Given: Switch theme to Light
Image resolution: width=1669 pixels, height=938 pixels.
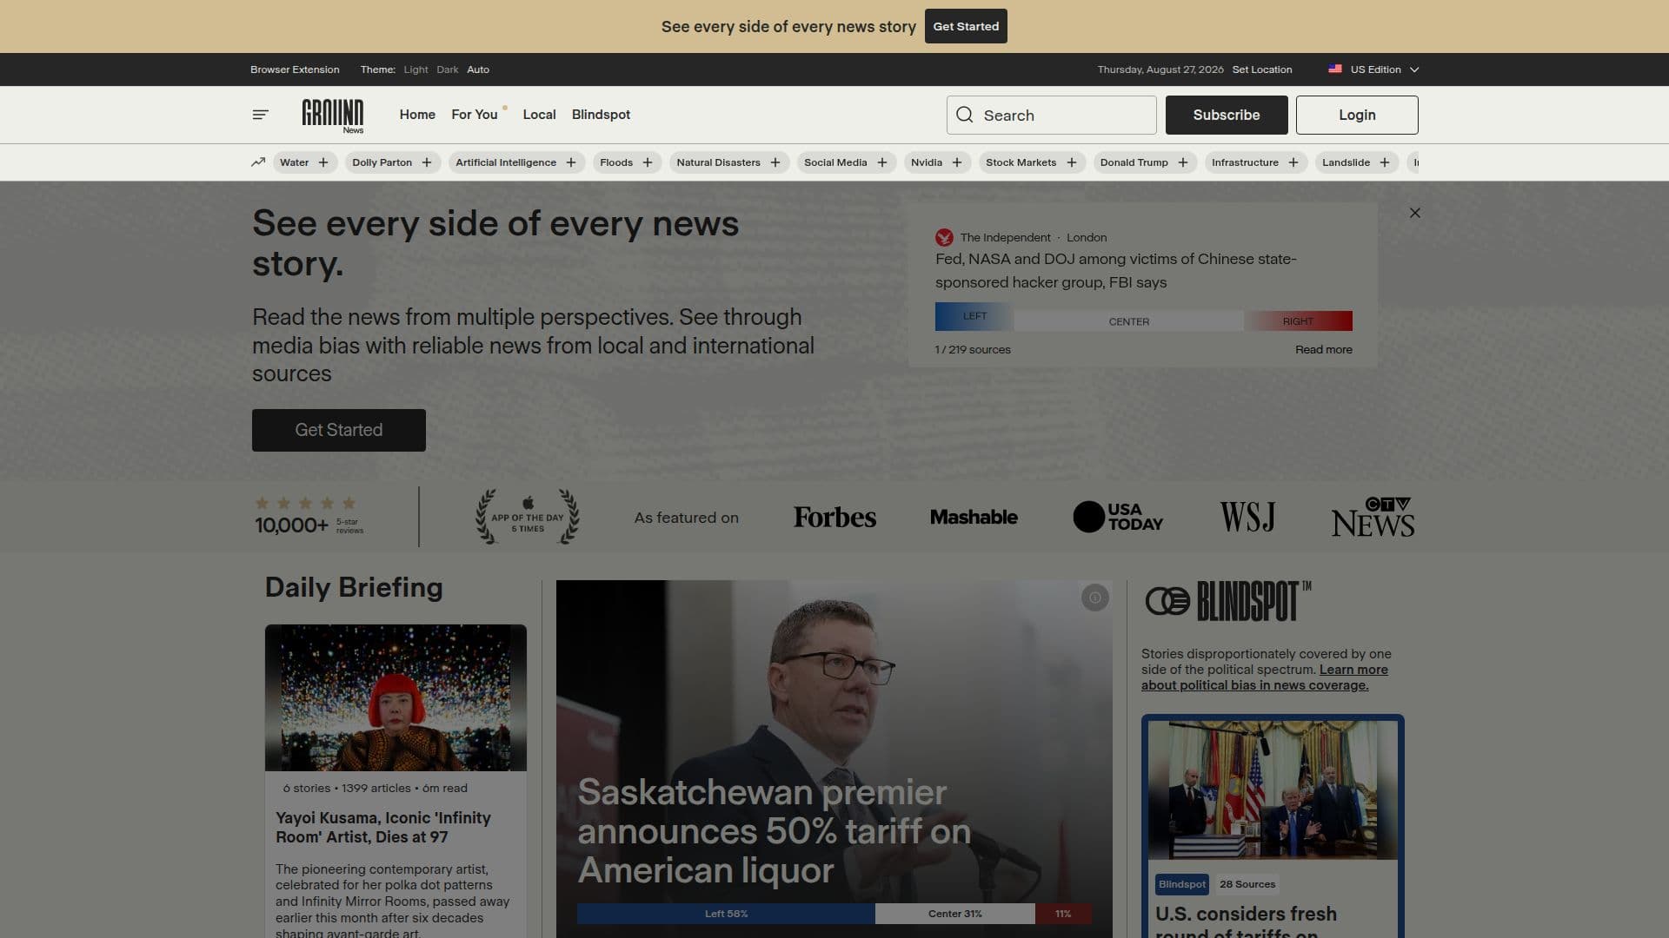Looking at the screenshot, I should pyautogui.click(x=416, y=69).
